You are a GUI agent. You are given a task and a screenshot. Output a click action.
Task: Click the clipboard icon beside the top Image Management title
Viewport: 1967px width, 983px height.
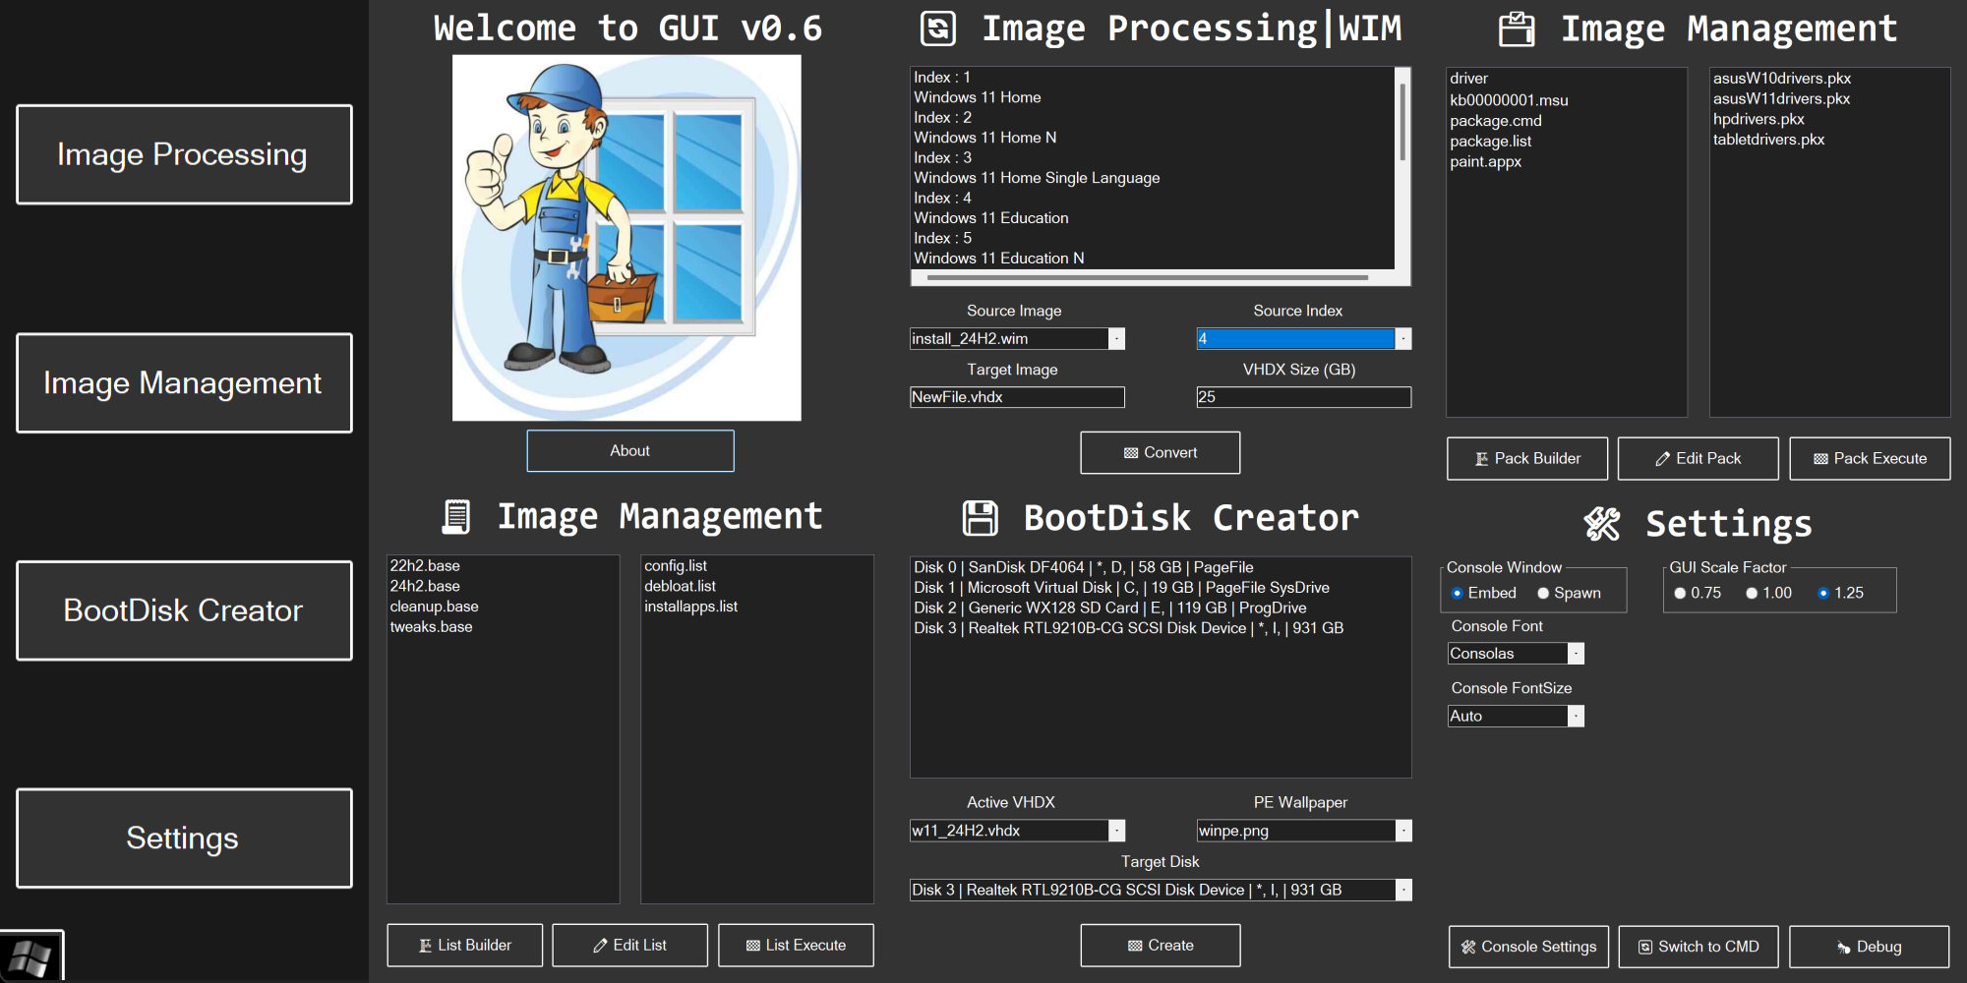(x=1516, y=29)
